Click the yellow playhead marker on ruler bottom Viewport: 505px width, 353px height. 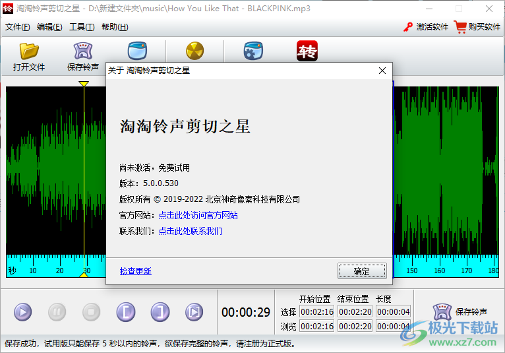(84, 274)
